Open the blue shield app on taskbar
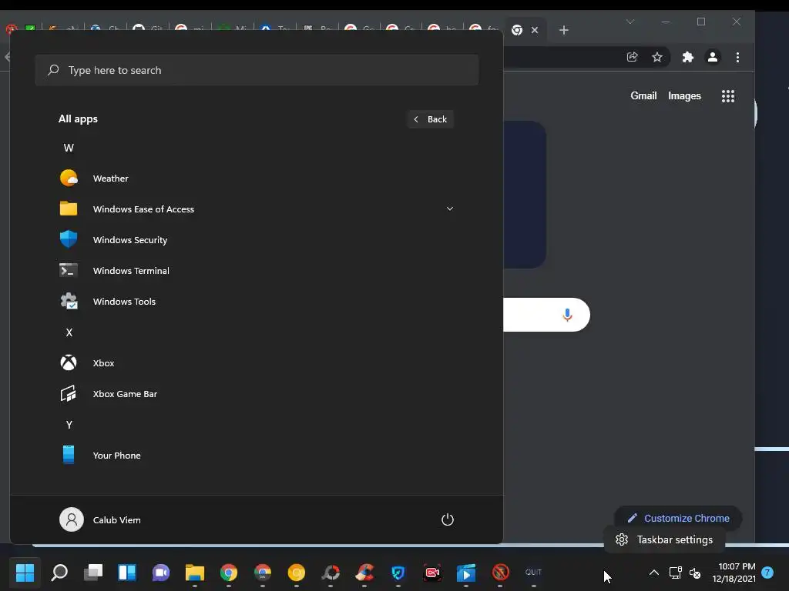The height and width of the screenshot is (591, 789). 398,573
